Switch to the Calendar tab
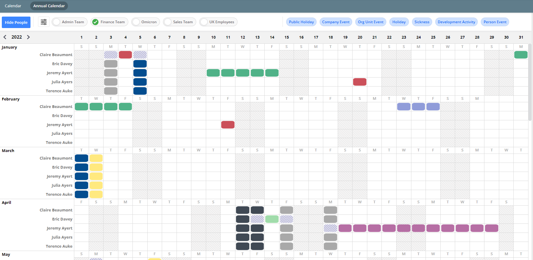Screen dimensions: 533x260 (13, 6)
